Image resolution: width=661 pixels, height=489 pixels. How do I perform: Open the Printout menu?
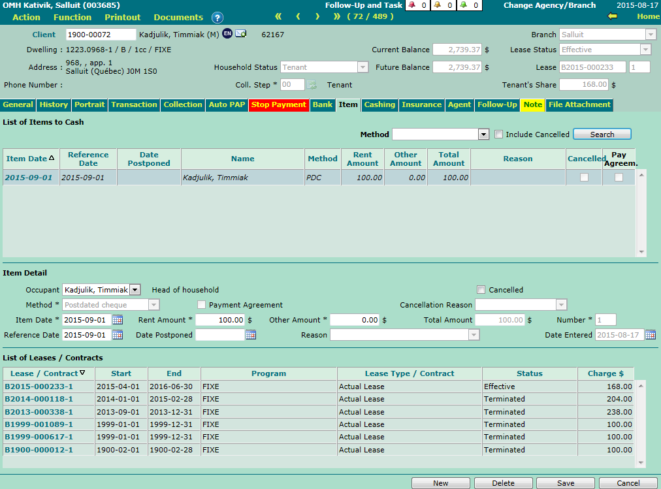[122, 17]
